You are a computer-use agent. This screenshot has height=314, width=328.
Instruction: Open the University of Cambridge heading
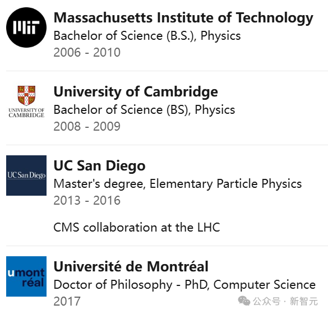[136, 92]
